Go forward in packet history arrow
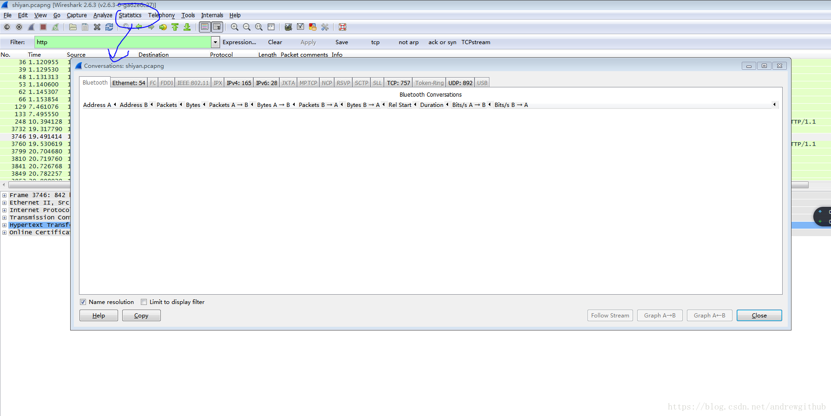The width and height of the screenshot is (831, 416). click(x=151, y=27)
